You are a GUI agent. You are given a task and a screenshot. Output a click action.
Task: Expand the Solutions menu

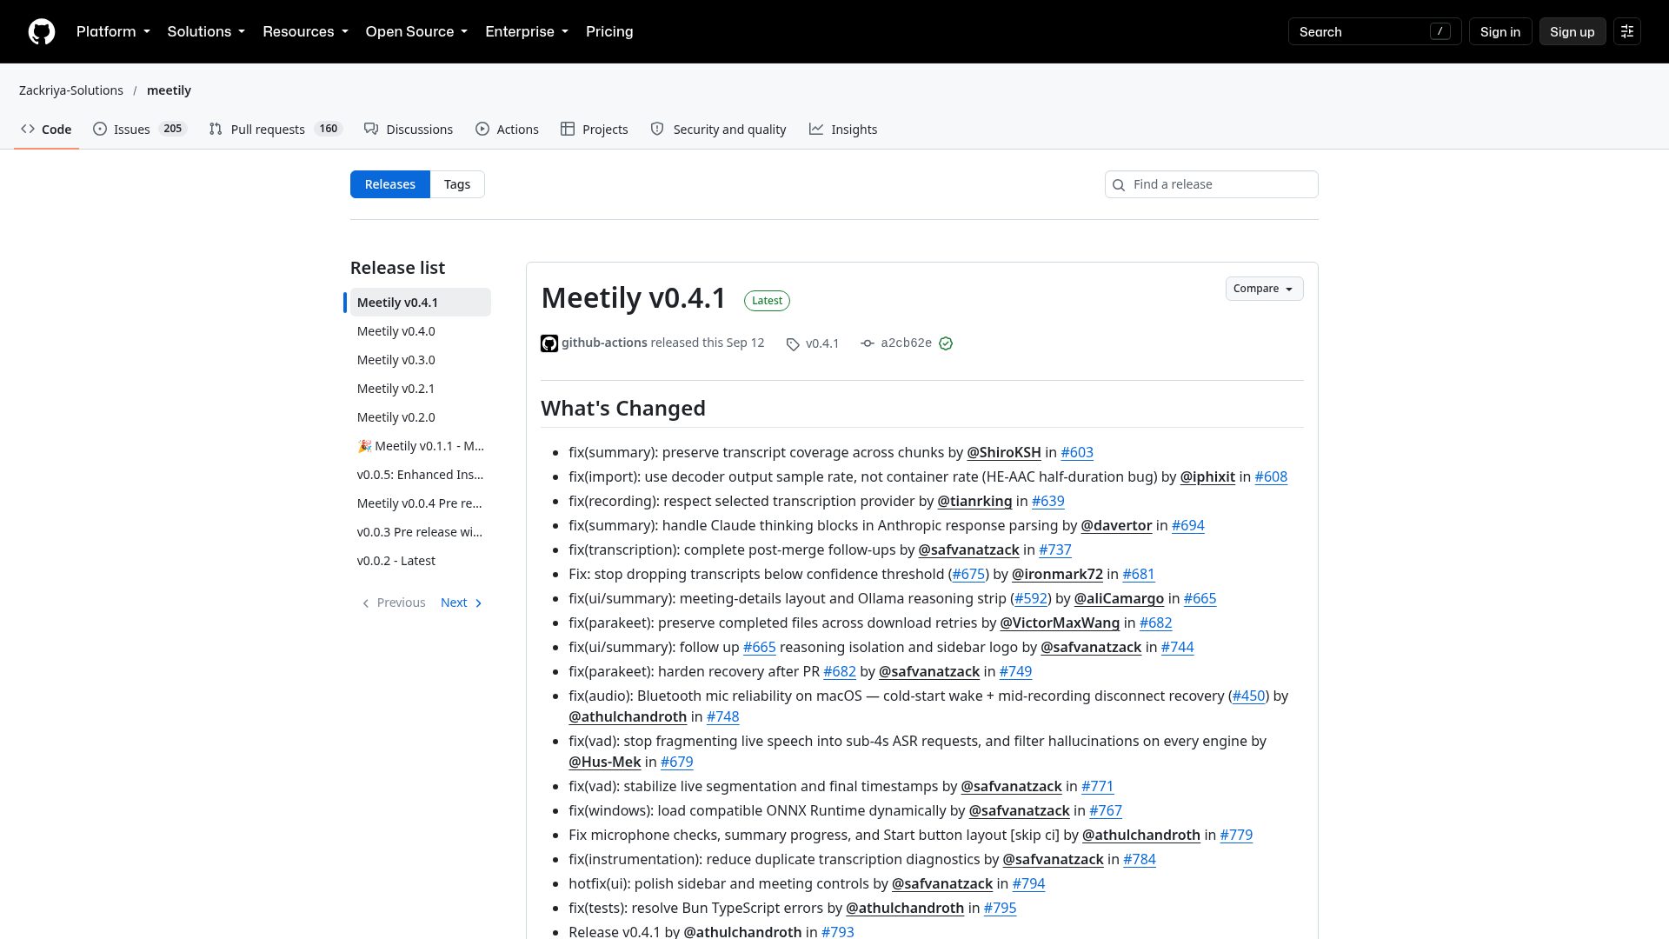[206, 31]
